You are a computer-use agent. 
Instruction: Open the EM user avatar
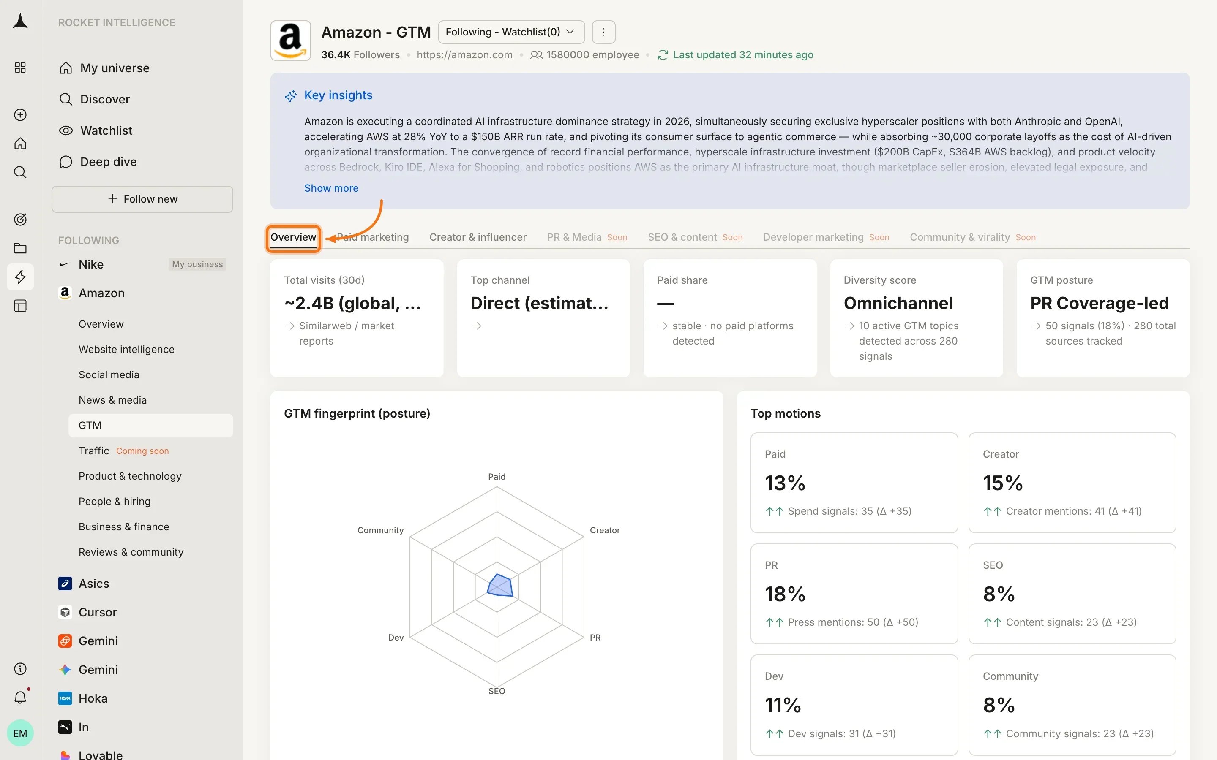point(20,733)
